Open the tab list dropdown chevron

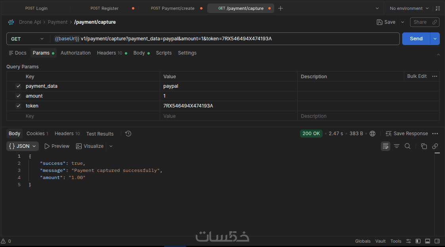click(x=377, y=8)
